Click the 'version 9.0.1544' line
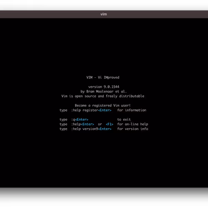The height and width of the screenshot is (208, 208). [x=104, y=87]
